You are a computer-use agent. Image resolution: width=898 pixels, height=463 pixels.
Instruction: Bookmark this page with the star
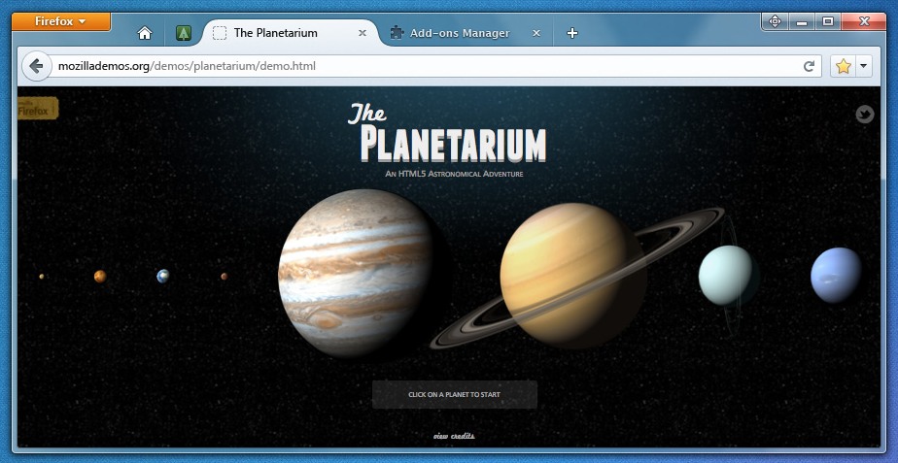click(x=843, y=66)
